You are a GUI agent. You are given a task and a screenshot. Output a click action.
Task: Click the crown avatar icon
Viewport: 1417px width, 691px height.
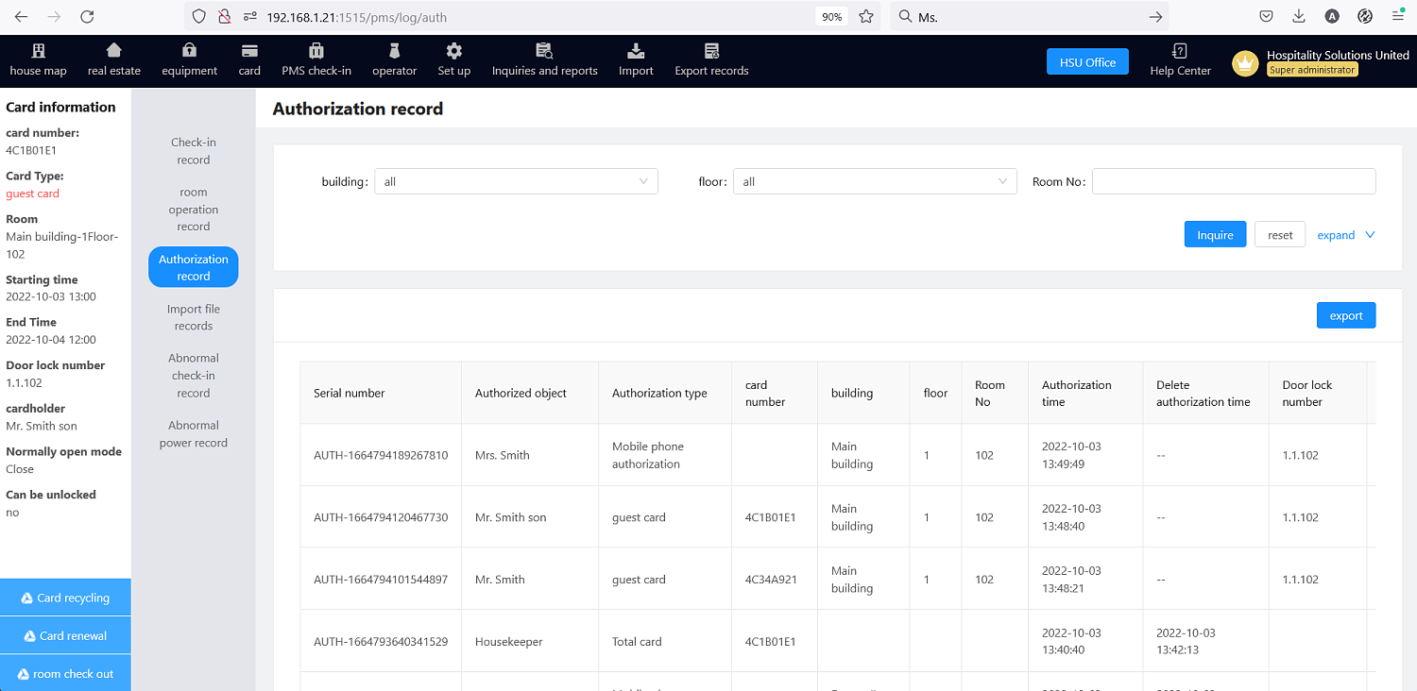click(x=1245, y=63)
